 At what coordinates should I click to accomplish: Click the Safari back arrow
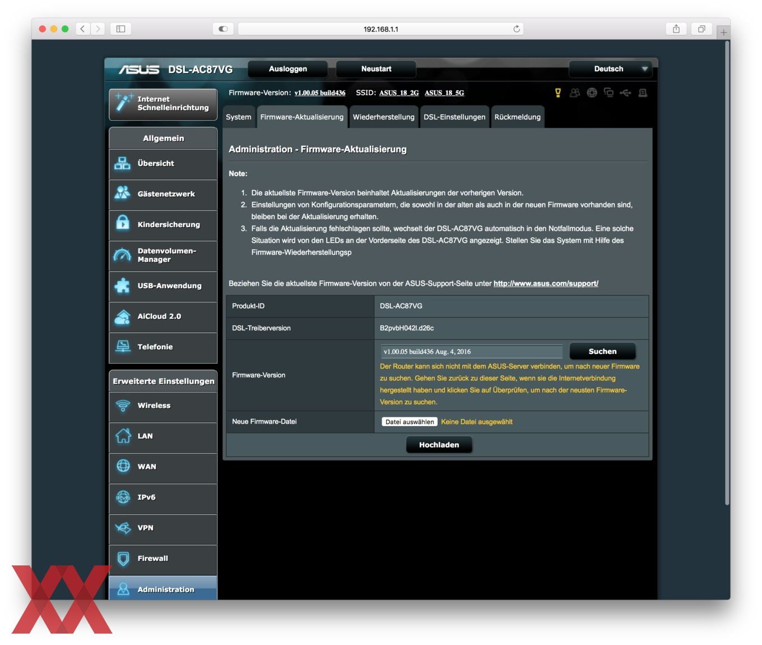82,29
